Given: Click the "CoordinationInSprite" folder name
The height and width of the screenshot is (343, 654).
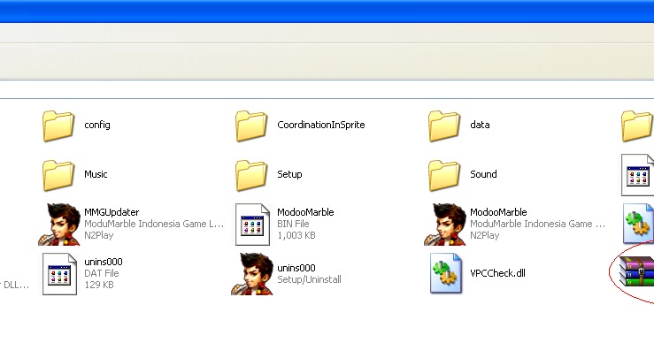Looking at the screenshot, I should click(x=320, y=125).
